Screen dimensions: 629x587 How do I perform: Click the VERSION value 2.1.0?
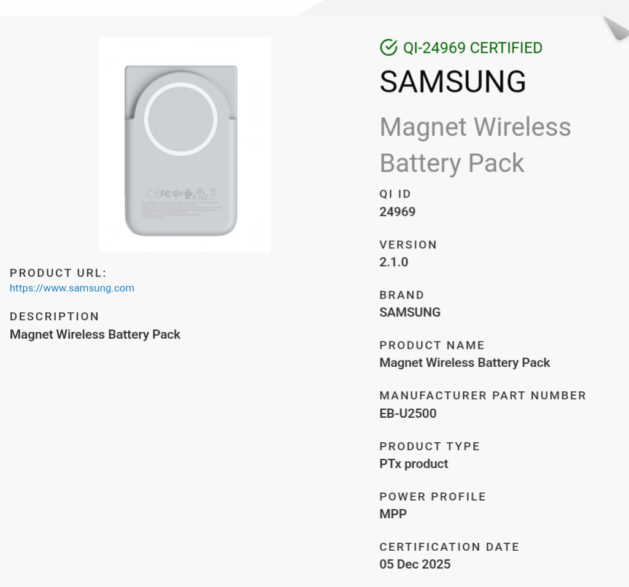coord(393,262)
